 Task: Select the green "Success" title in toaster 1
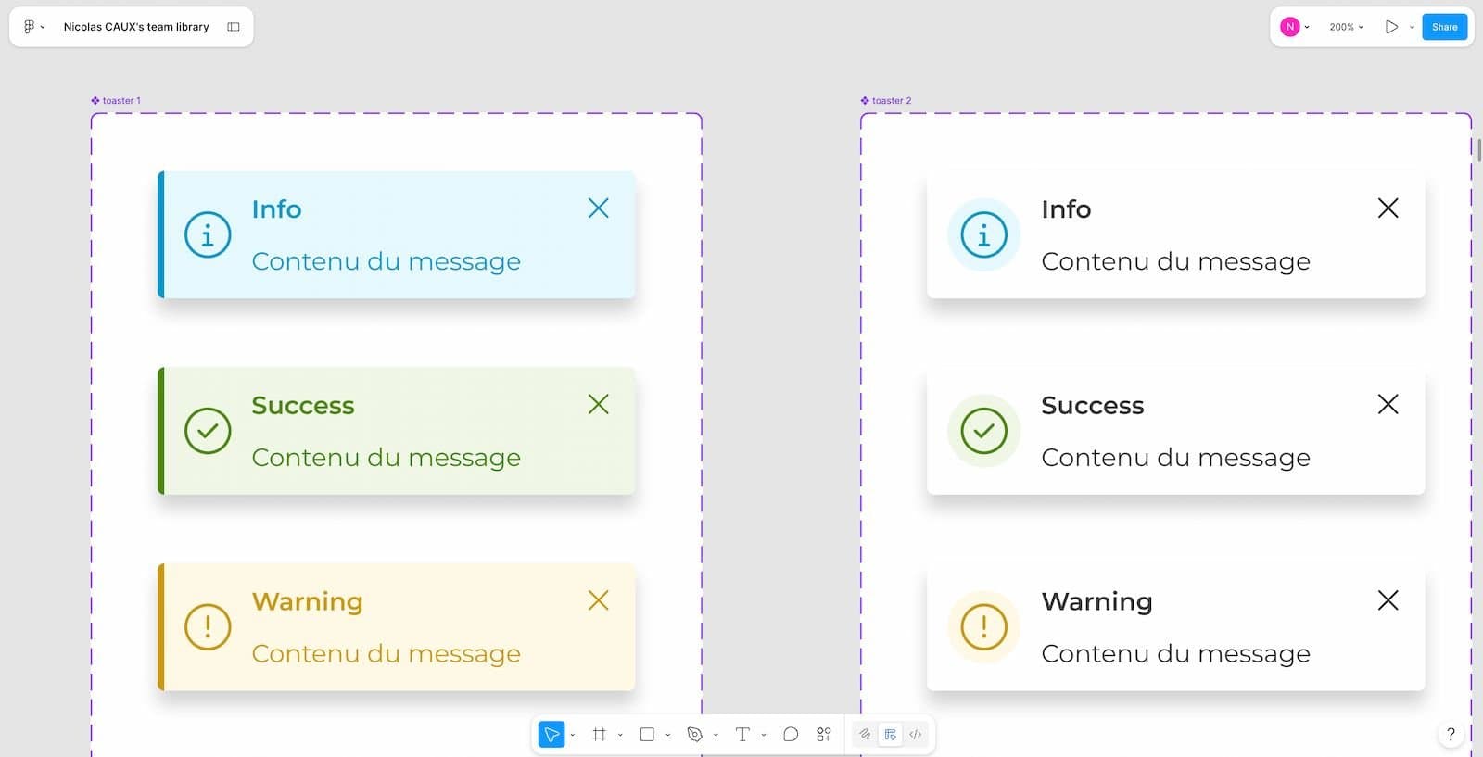(x=303, y=406)
